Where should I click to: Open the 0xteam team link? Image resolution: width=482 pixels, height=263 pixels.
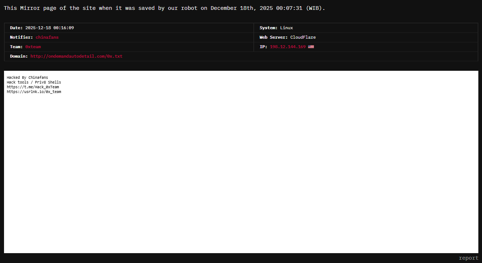(x=33, y=47)
